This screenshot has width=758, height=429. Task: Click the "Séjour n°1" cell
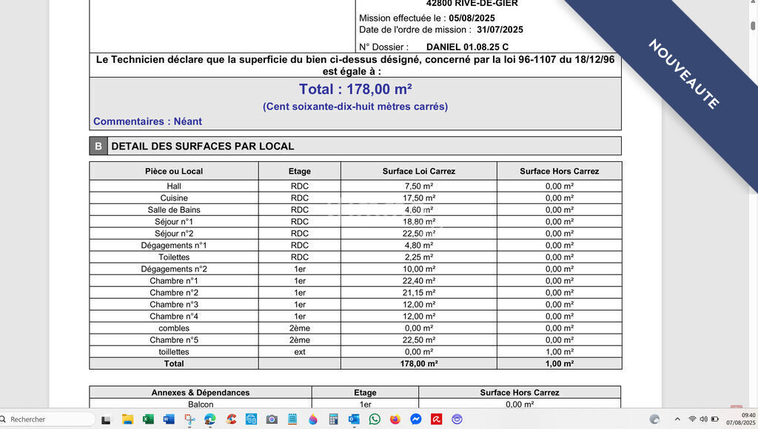coord(174,222)
